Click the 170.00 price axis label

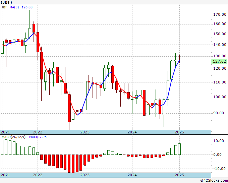(220, 14)
